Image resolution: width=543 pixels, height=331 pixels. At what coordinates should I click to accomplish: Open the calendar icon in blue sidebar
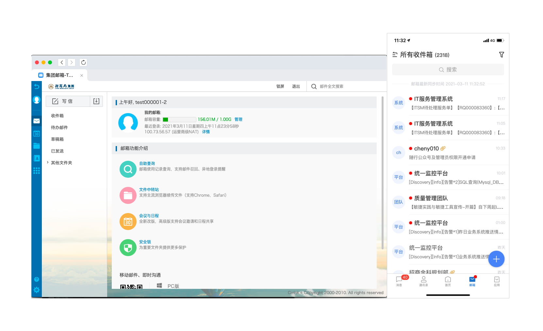pos(37,133)
